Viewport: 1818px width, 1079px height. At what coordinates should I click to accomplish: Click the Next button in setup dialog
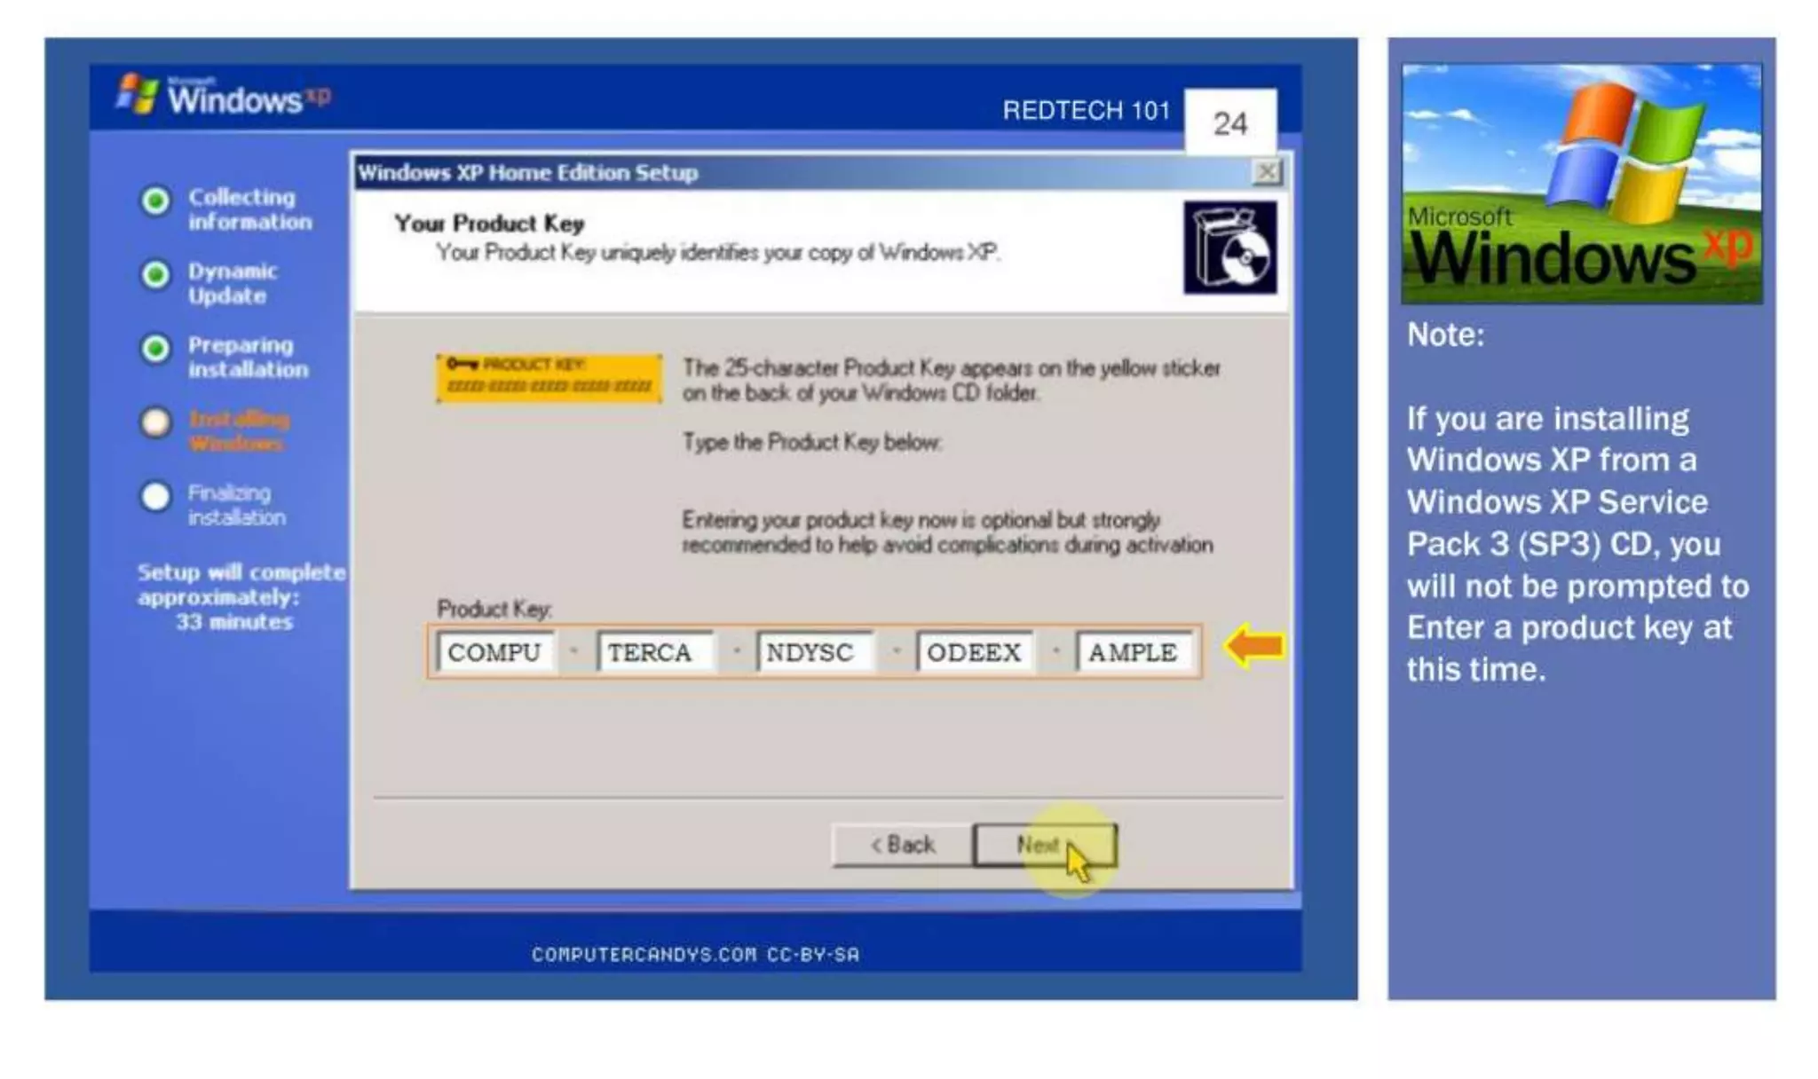[x=1045, y=845]
